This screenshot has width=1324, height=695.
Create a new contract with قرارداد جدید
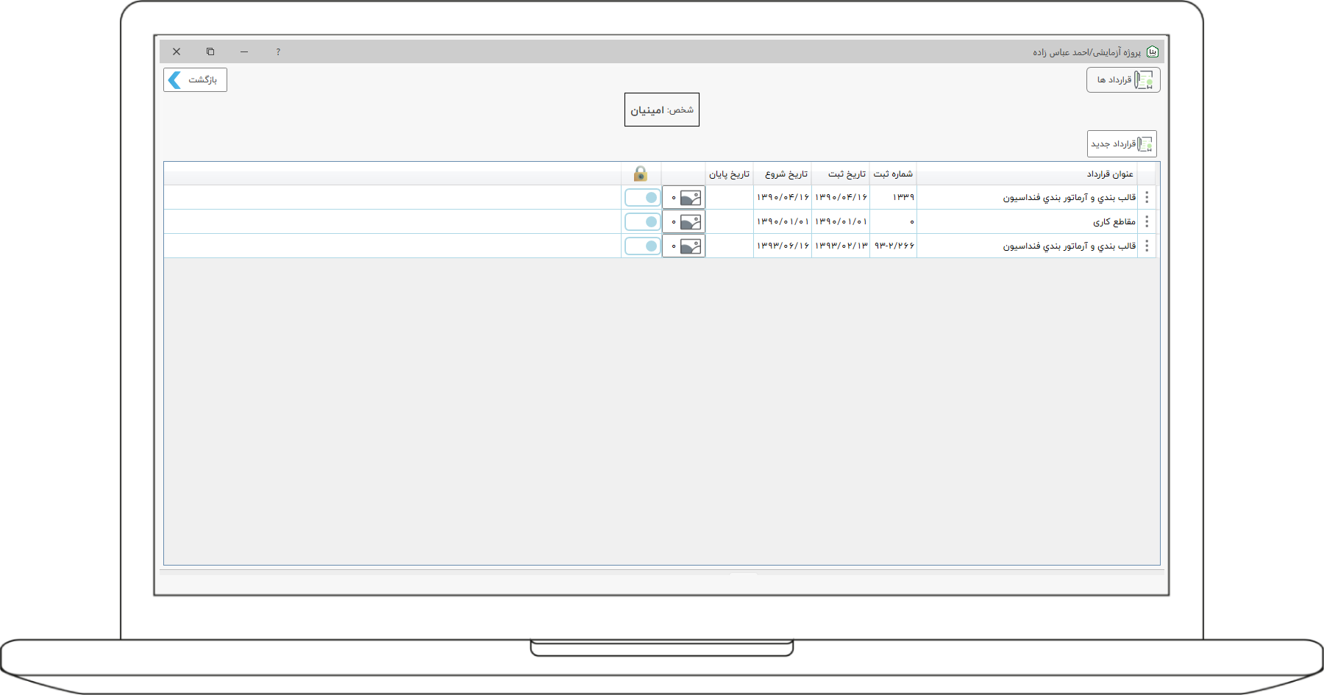tap(1122, 143)
